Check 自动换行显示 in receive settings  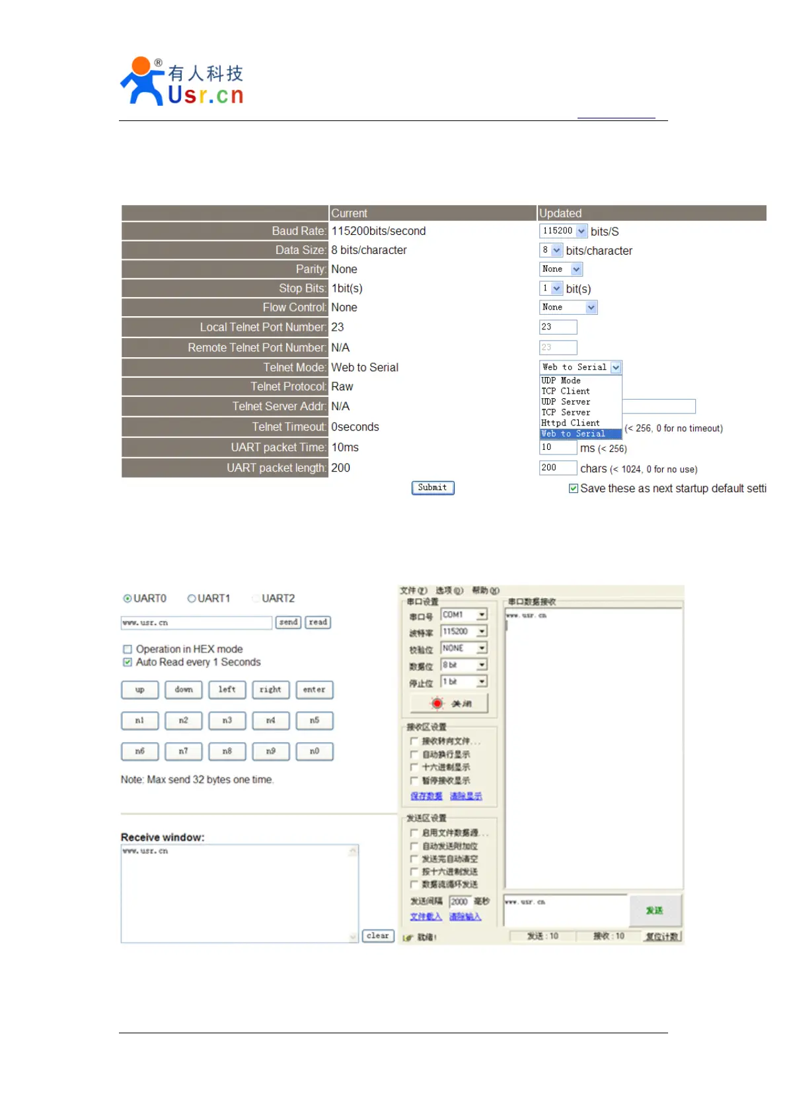coord(414,754)
